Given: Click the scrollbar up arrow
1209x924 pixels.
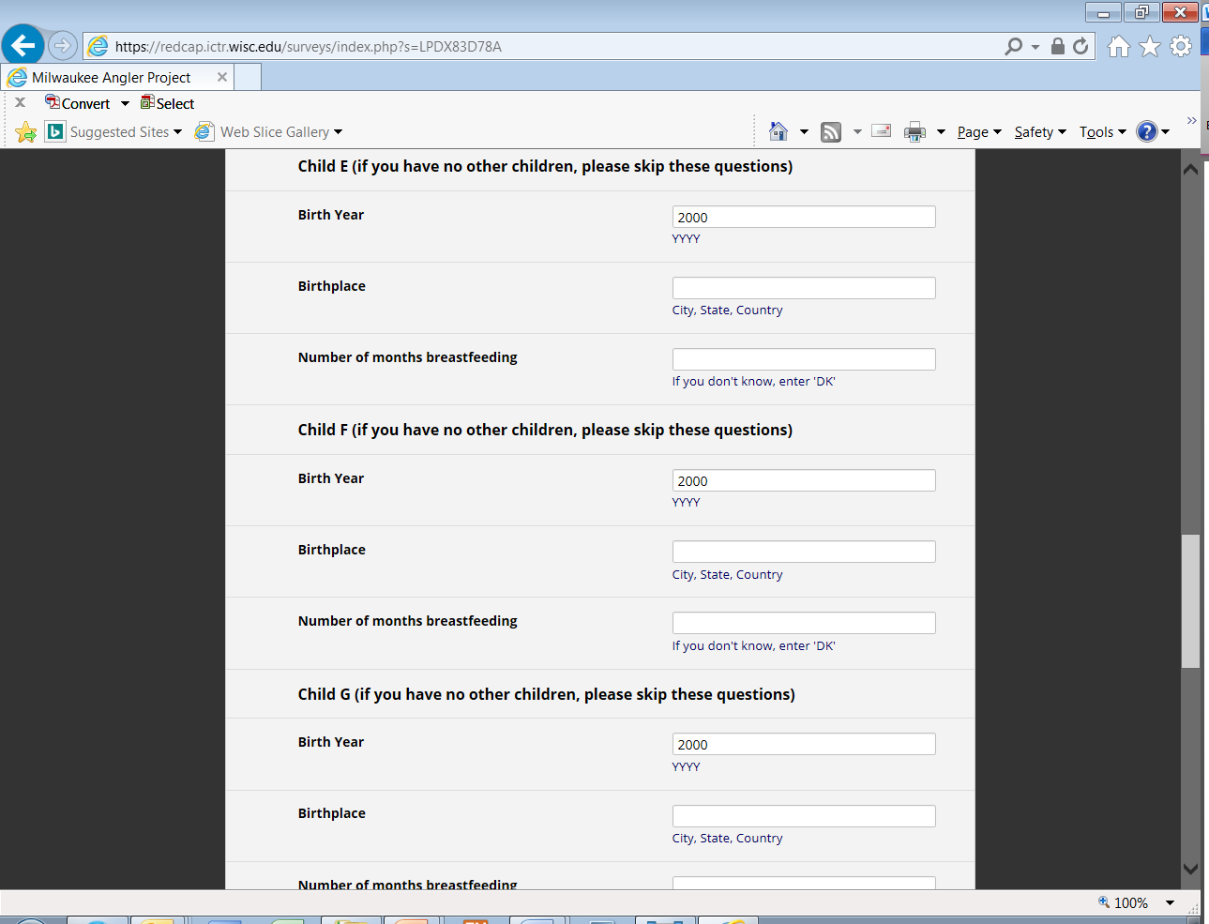Looking at the screenshot, I should click(1190, 170).
